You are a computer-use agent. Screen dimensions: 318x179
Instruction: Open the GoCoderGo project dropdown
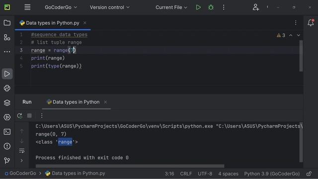click(61, 7)
